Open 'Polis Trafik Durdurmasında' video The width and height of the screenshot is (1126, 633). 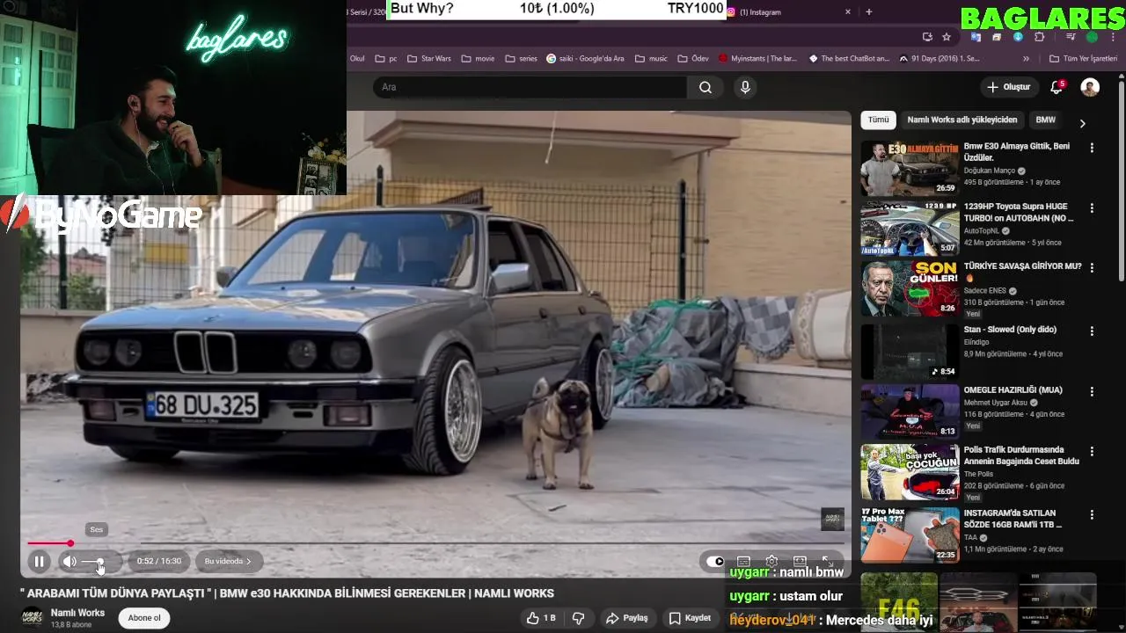tap(910, 472)
